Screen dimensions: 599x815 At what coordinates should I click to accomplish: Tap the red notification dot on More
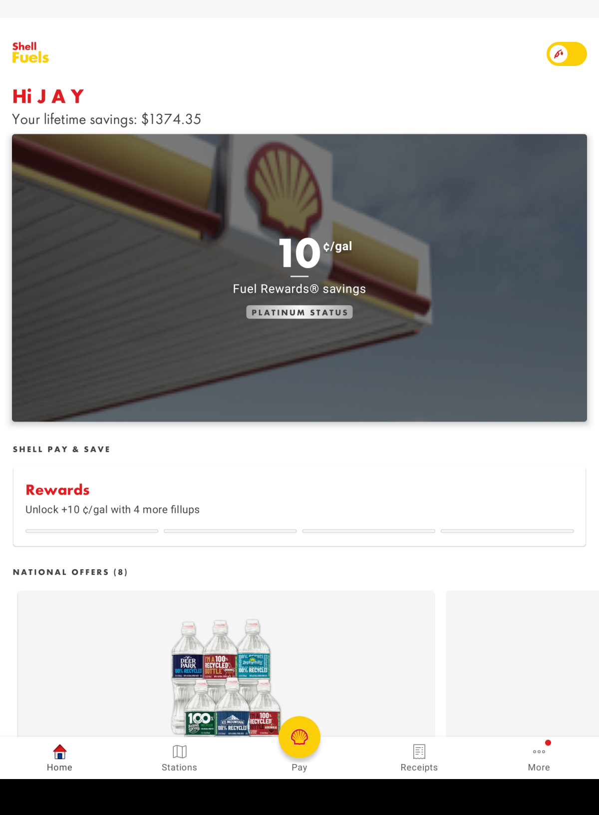pos(548,743)
